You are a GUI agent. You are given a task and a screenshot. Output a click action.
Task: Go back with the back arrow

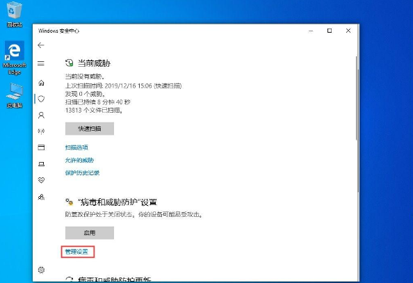coord(41,45)
